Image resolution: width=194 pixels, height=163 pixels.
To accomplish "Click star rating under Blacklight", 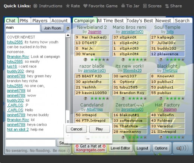I will click(x=175, y=98).
